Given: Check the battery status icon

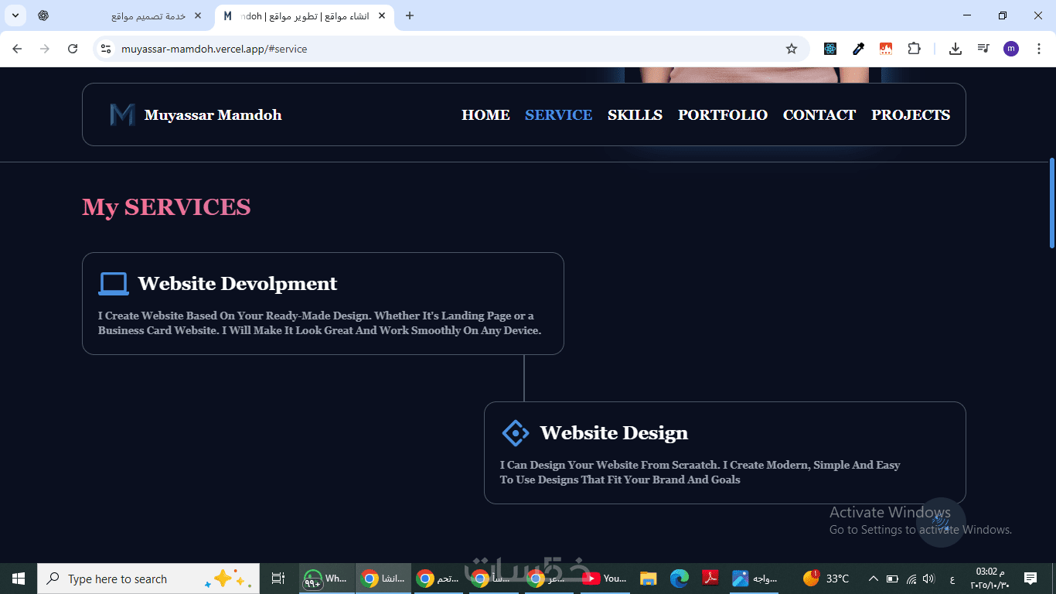Looking at the screenshot, I should (x=892, y=579).
